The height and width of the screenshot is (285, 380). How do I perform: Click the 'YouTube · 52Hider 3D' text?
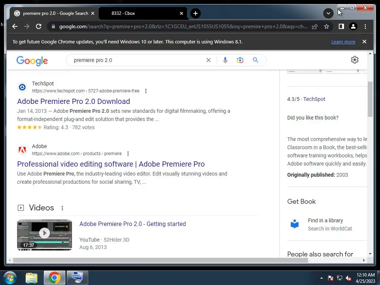(x=104, y=240)
